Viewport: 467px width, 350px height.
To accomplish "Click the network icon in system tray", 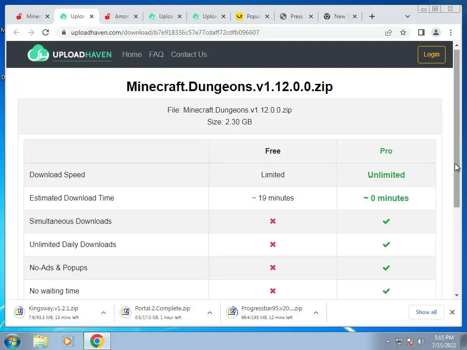I will pyautogui.click(x=399, y=341).
